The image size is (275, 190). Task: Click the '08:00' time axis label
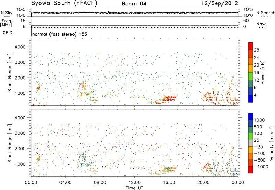coord(100,183)
